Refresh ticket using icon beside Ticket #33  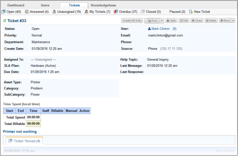coord(5,21)
